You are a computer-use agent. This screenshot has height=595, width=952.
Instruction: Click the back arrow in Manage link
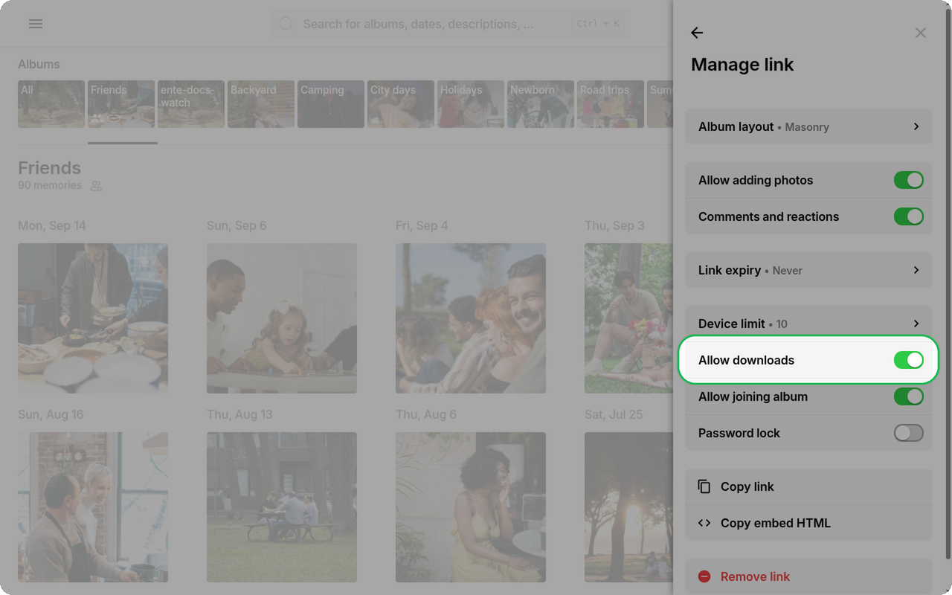(697, 33)
